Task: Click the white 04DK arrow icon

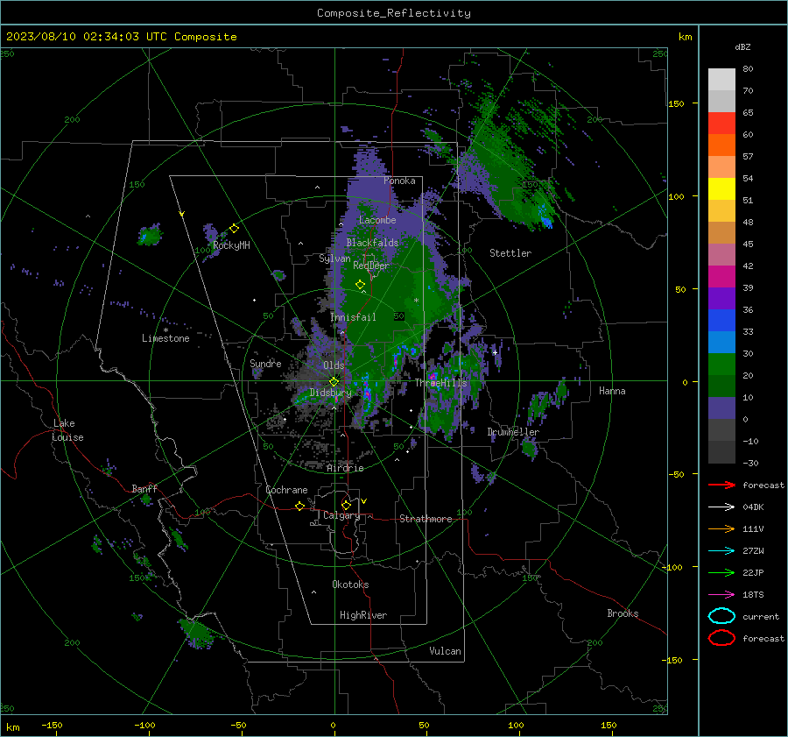Action: (x=721, y=507)
